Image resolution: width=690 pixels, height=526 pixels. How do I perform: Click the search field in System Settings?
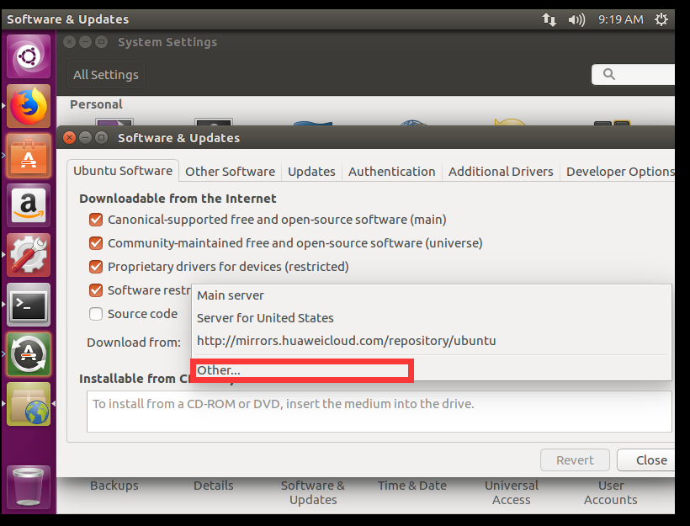[x=640, y=74]
